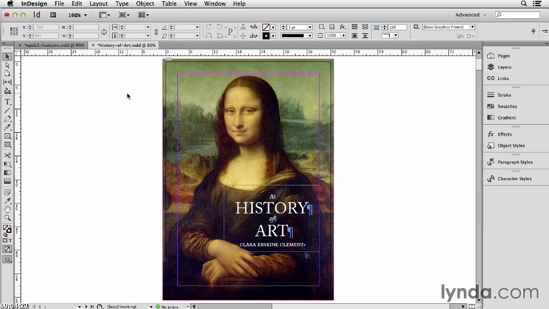
Task: Select the Pen tool
Action: pyautogui.click(x=7, y=119)
